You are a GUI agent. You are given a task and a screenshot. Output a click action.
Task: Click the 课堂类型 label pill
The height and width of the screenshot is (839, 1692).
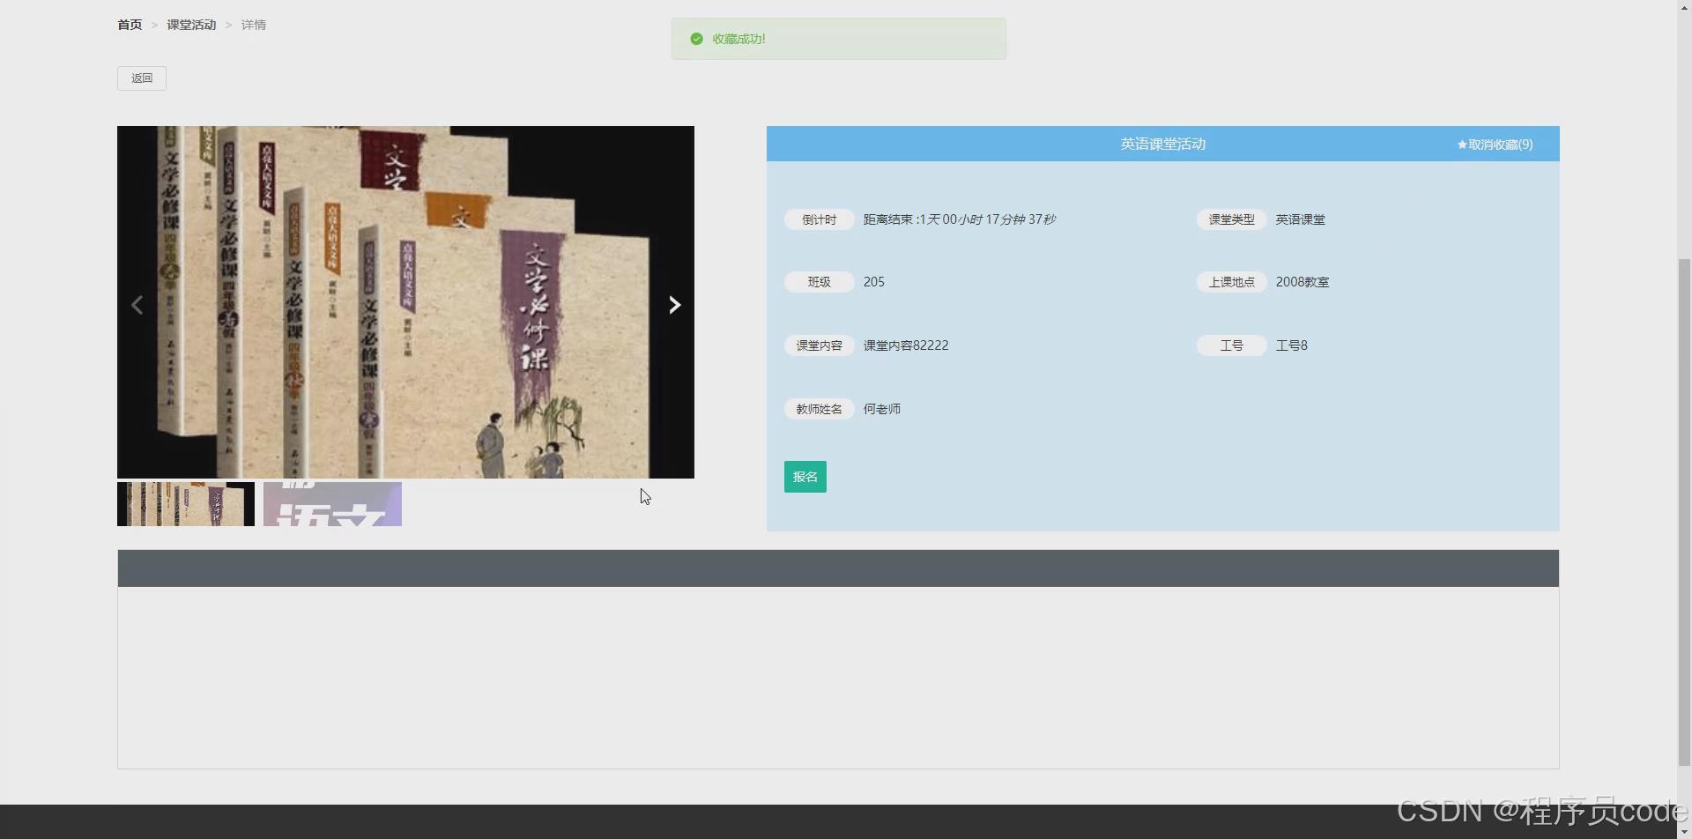1230,219
